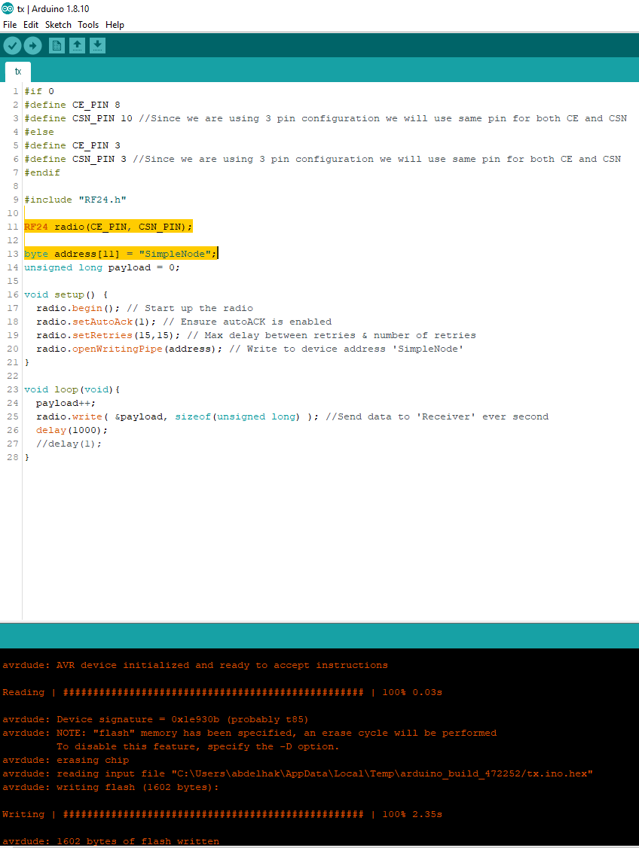Click console line '1602 bytes of flash written'
This screenshot has width=639, height=848.
111,841
